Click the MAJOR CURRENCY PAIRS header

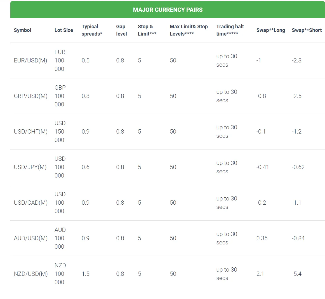point(168,10)
